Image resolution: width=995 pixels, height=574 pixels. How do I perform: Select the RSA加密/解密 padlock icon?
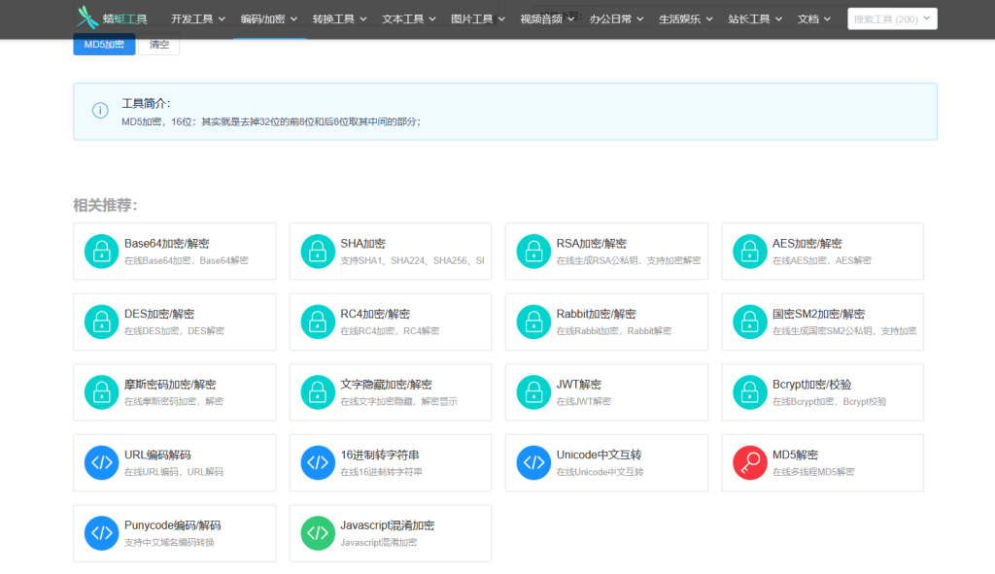[533, 251]
